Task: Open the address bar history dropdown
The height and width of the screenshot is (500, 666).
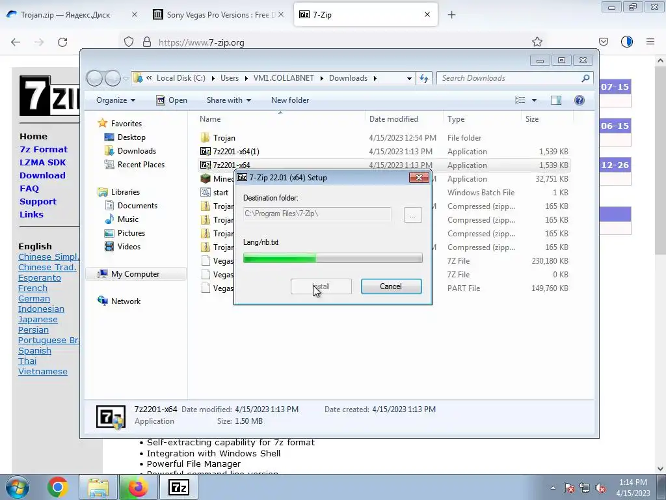Action: tap(409, 78)
